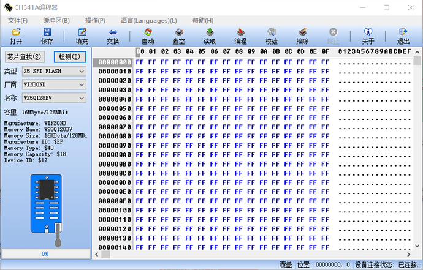The image size is (423, 270).
Task: Open the 语言(Languages)(L) menu
Action: tap(148, 20)
